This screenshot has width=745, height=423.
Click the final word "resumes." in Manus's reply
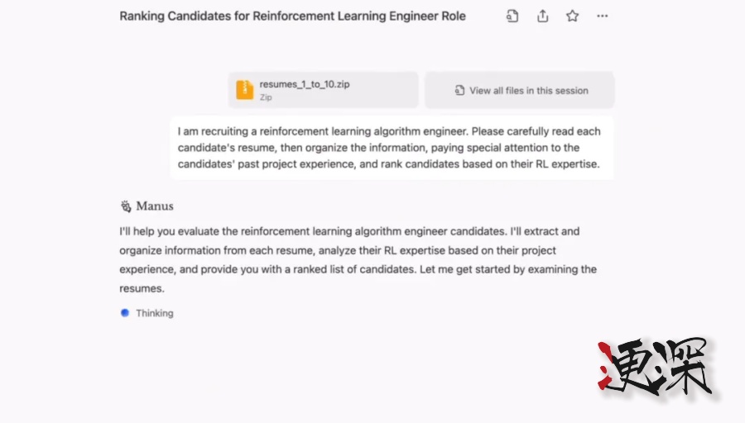point(142,288)
